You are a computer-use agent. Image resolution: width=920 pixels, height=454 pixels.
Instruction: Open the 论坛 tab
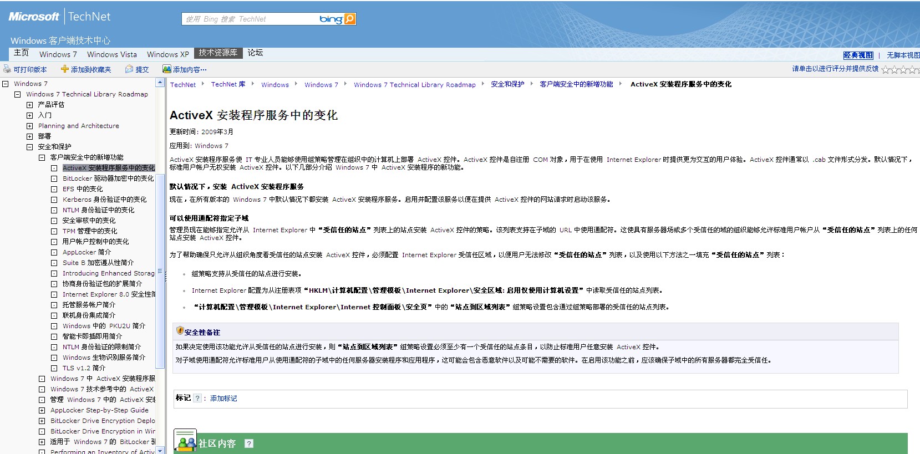click(x=255, y=53)
